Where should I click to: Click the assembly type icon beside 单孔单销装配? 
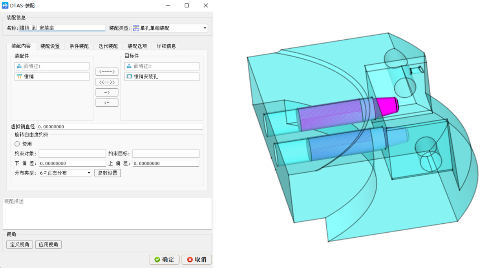click(x=135, y=28)
